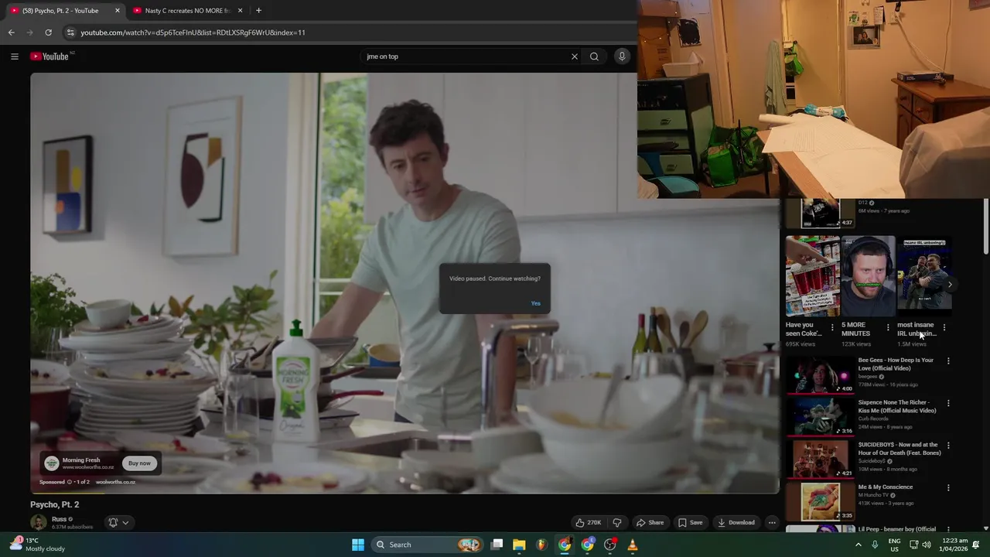Image resolution: width=990 pixels, height=557 pixels.
Task: Dislike the video
Action: pyautogui.click(x=616, y=522)
